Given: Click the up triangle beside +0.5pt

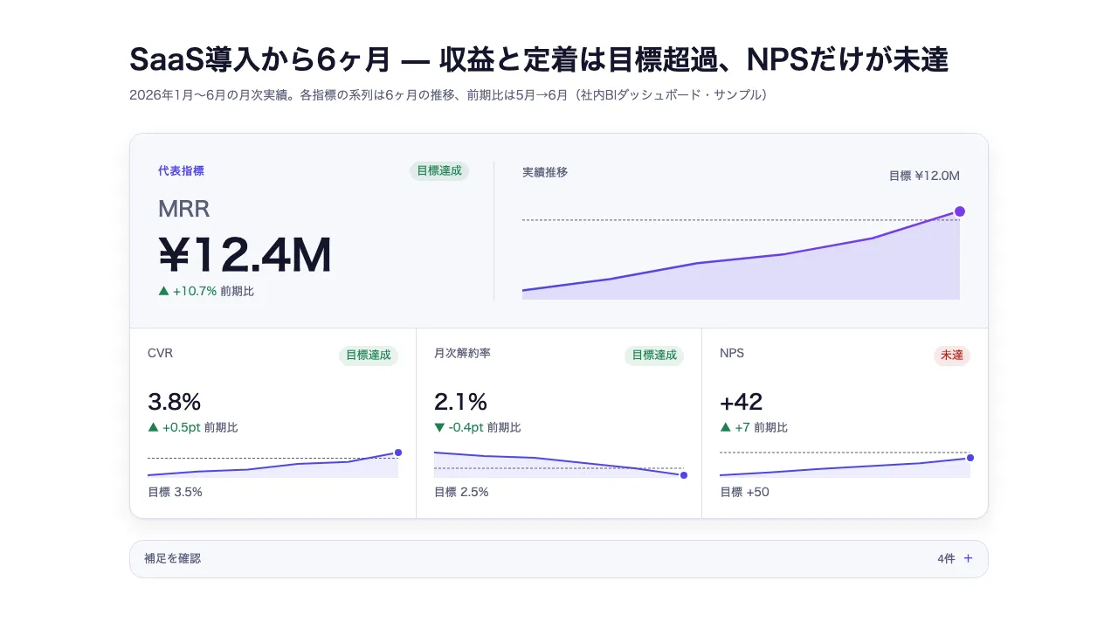Looking at the screenshot, I should pyautogui.click(x=154, y=427).
